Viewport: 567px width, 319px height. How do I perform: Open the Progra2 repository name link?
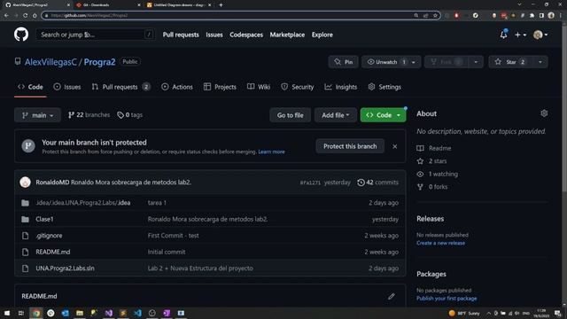point(99,62)
